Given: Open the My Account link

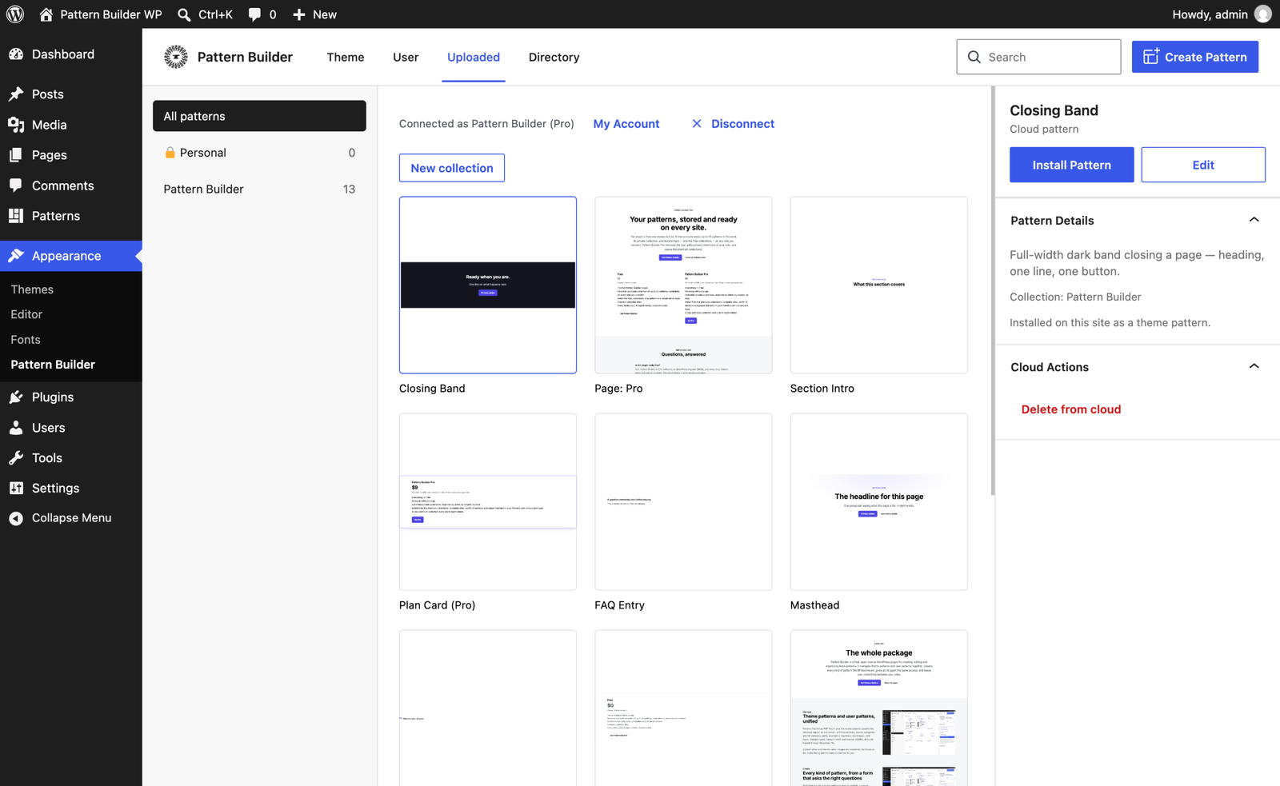Looking at the screenshot, I should (x=626, y=124).
